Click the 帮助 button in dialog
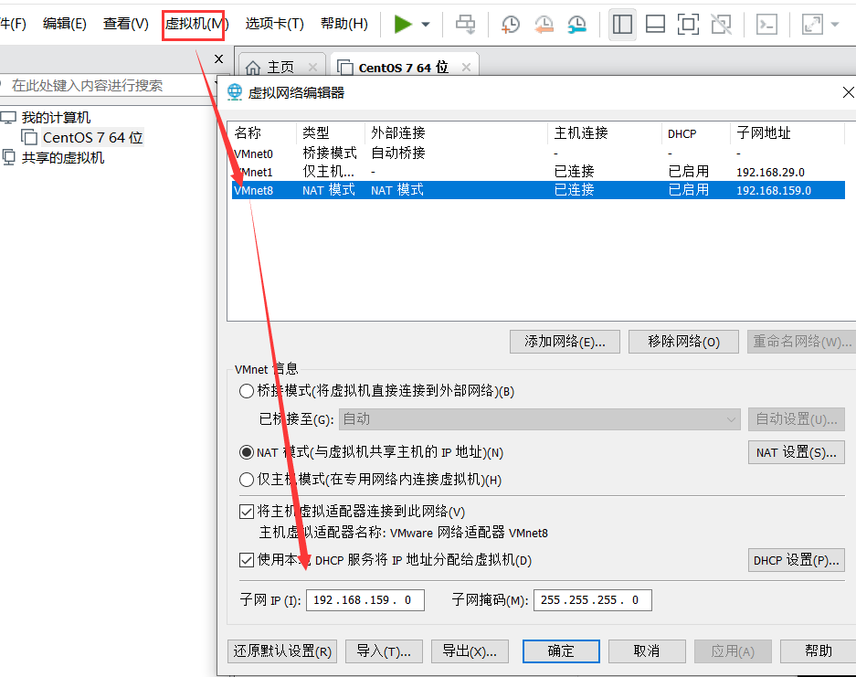Screen dimensions: 856x677 click(819, 651)
